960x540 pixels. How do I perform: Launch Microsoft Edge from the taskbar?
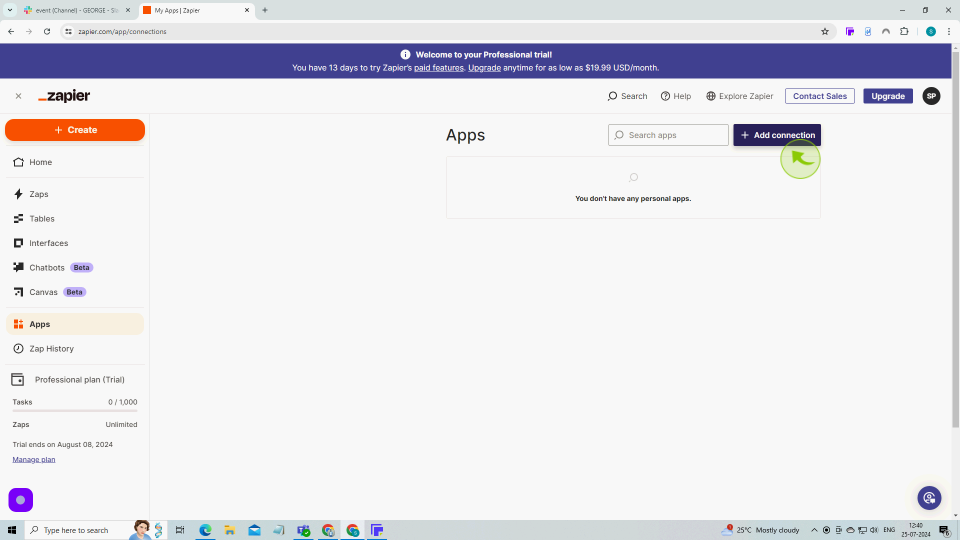pos(205,530)
